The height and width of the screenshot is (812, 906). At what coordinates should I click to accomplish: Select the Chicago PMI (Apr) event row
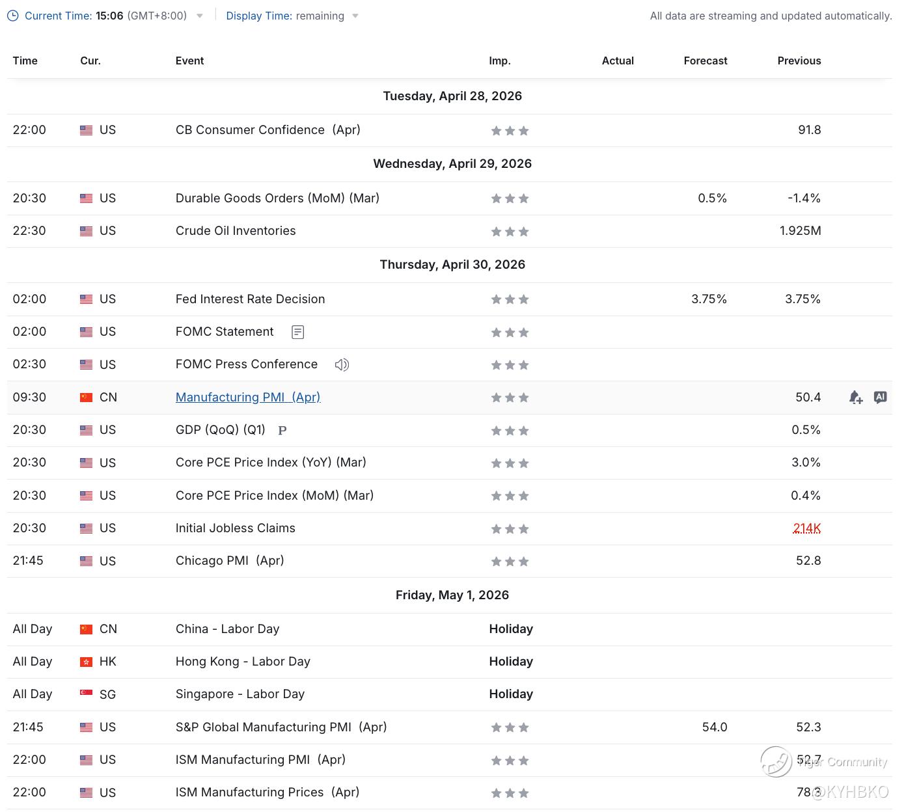(230, 561)
